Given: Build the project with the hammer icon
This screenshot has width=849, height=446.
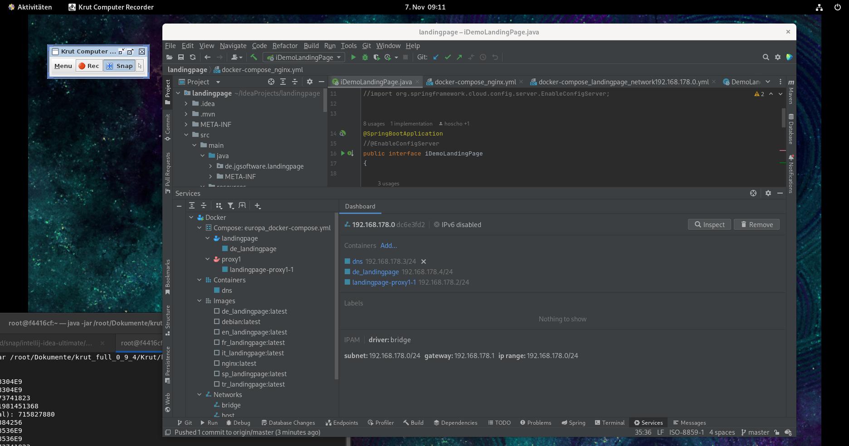Looking at the screenshot, I should point(254,57).
